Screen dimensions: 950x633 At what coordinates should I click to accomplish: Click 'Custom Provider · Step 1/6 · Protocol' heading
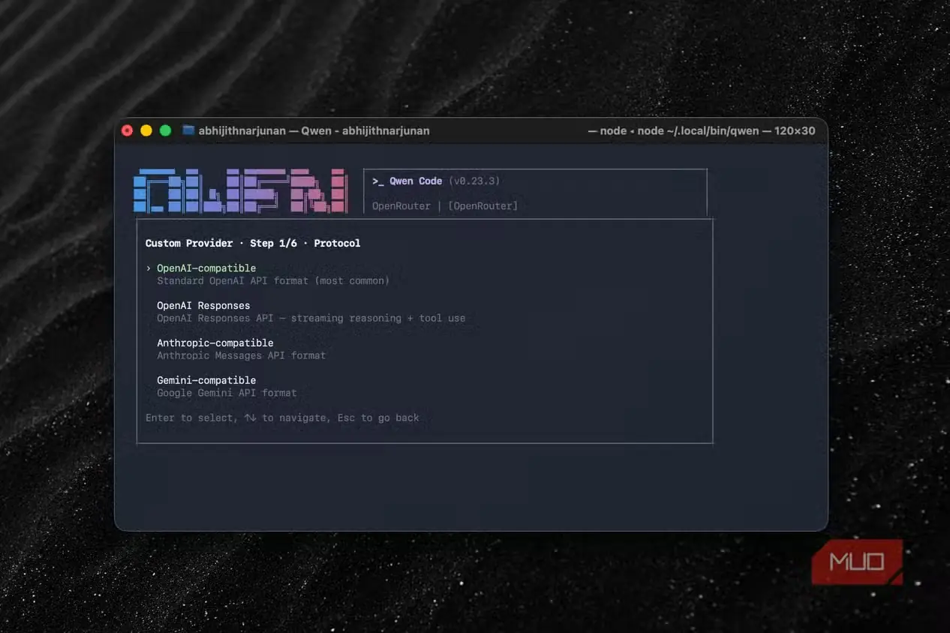[253, 243]
